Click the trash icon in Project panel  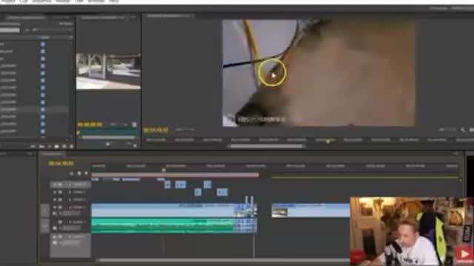click(71, 146)
